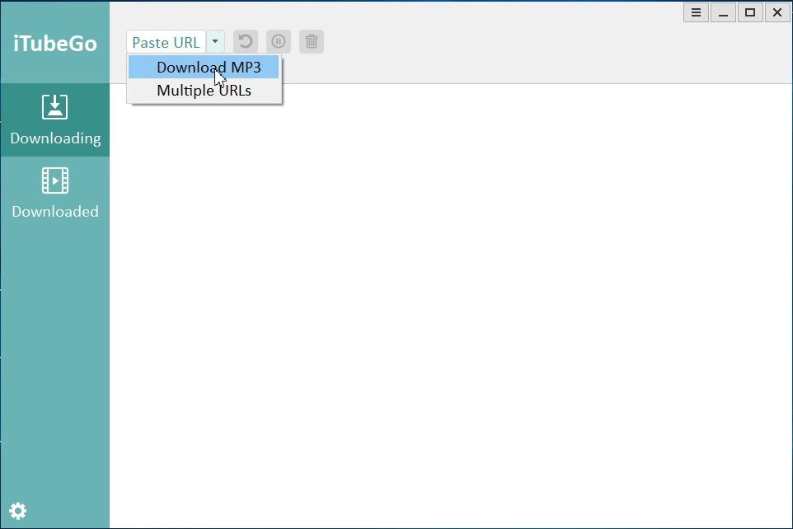Choose Download MP3 from the dropdown menu
Screen dimensions: 793x529
(204, 68)
